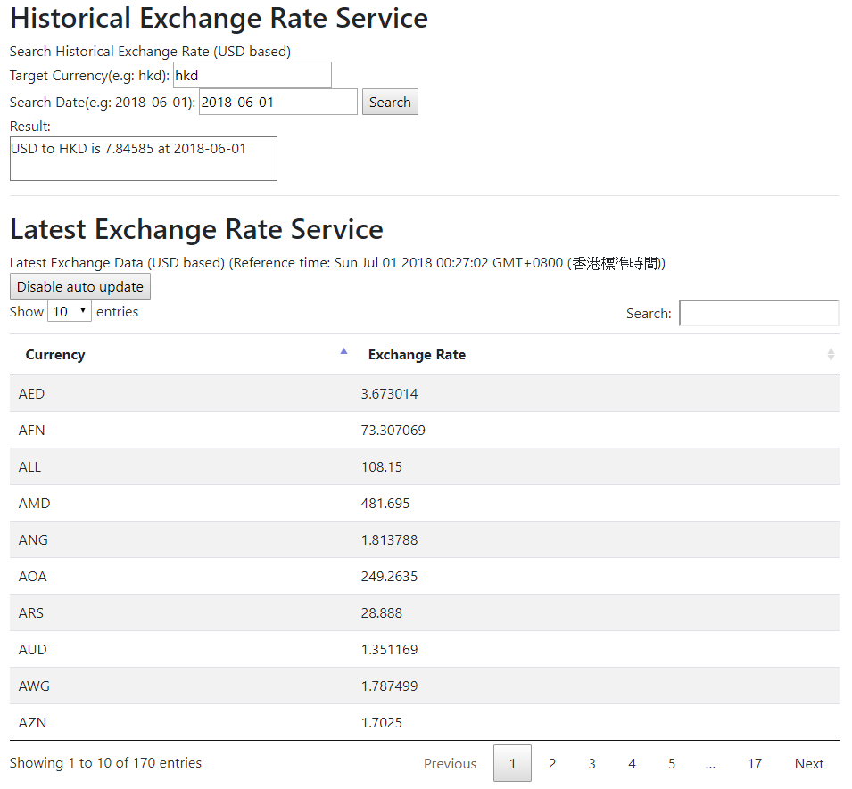Go to page 2 of the table
Screen dimensions: 852x789
(552, 763)
